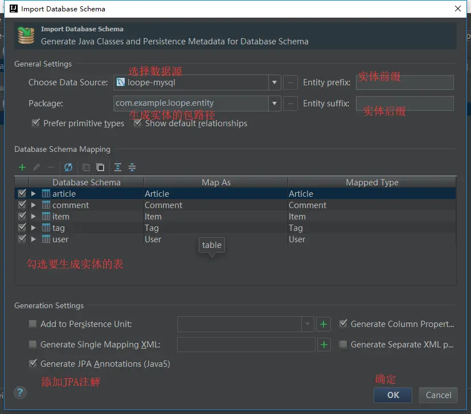Click the Edit pencil icon in mapping toolbar
This screenshot has width=471, height=414.
(36, 167)
